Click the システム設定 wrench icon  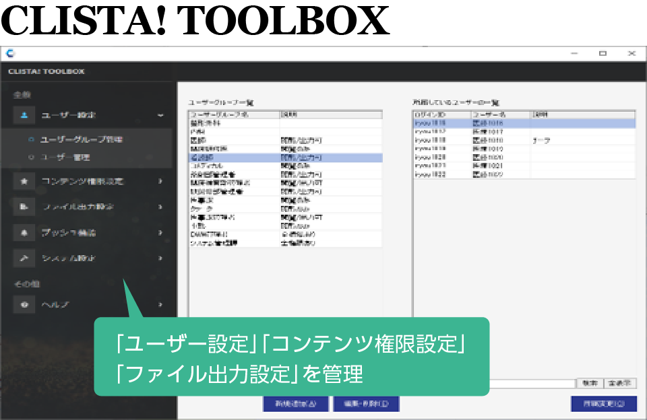click(24, 258)
